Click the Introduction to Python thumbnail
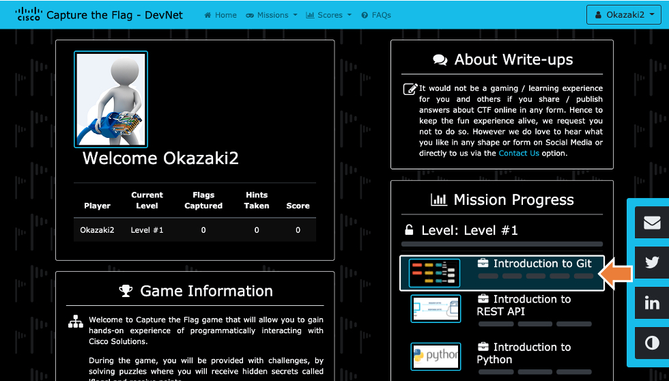Image resolution: width=669 pixels, height=381 pixels. click(x=436, y=356)
